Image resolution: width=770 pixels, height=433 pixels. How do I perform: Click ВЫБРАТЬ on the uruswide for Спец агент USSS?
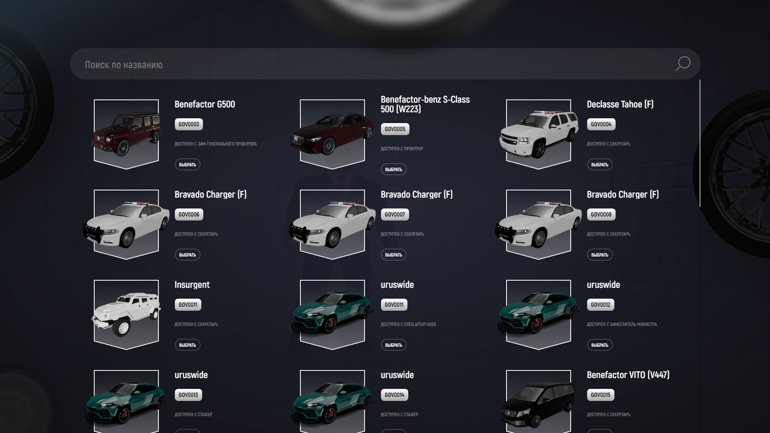[393, 345]
